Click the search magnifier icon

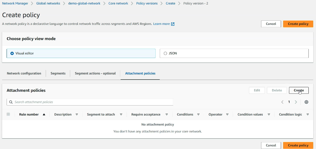(11, 102)
